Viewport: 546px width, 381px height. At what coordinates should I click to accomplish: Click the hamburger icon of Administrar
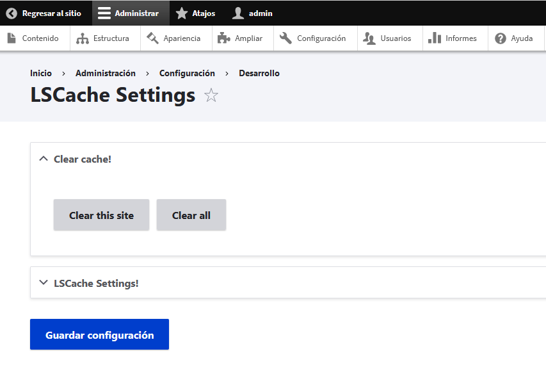(104, 13)
